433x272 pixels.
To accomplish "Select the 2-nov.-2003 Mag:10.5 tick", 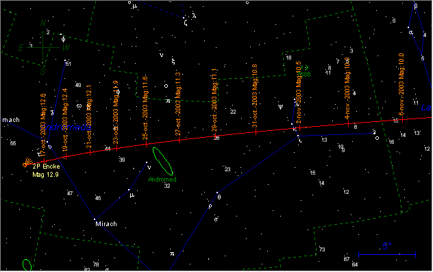I will pos(299,127).
